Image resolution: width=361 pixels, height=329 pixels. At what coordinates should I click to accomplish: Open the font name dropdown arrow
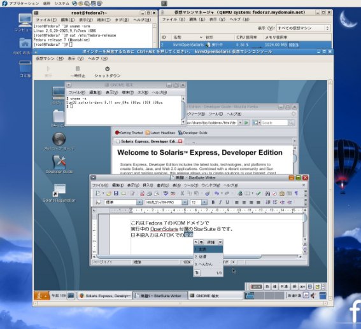185,202
